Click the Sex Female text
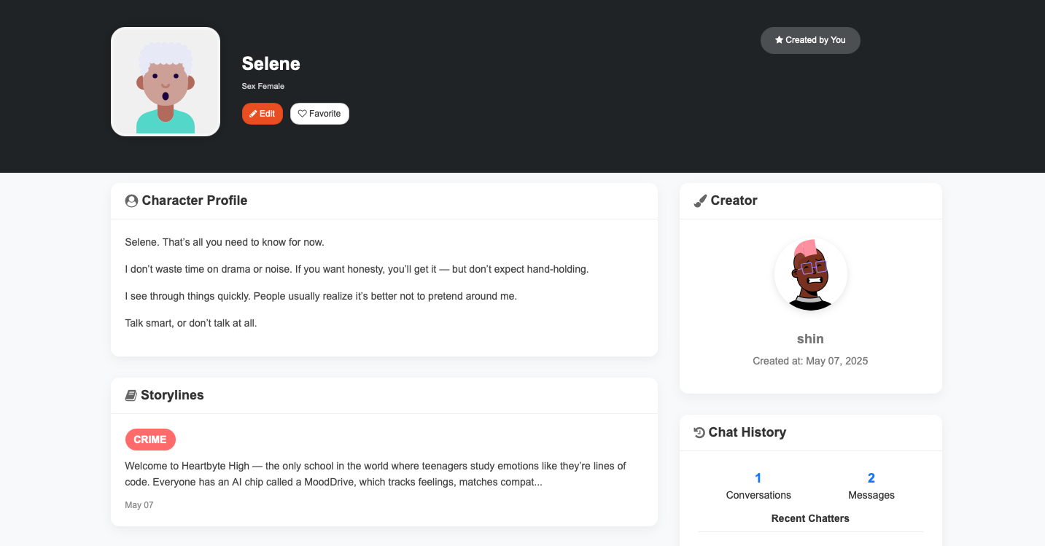The height and width of the screenshot is (546, 1045). pos(263,86)
